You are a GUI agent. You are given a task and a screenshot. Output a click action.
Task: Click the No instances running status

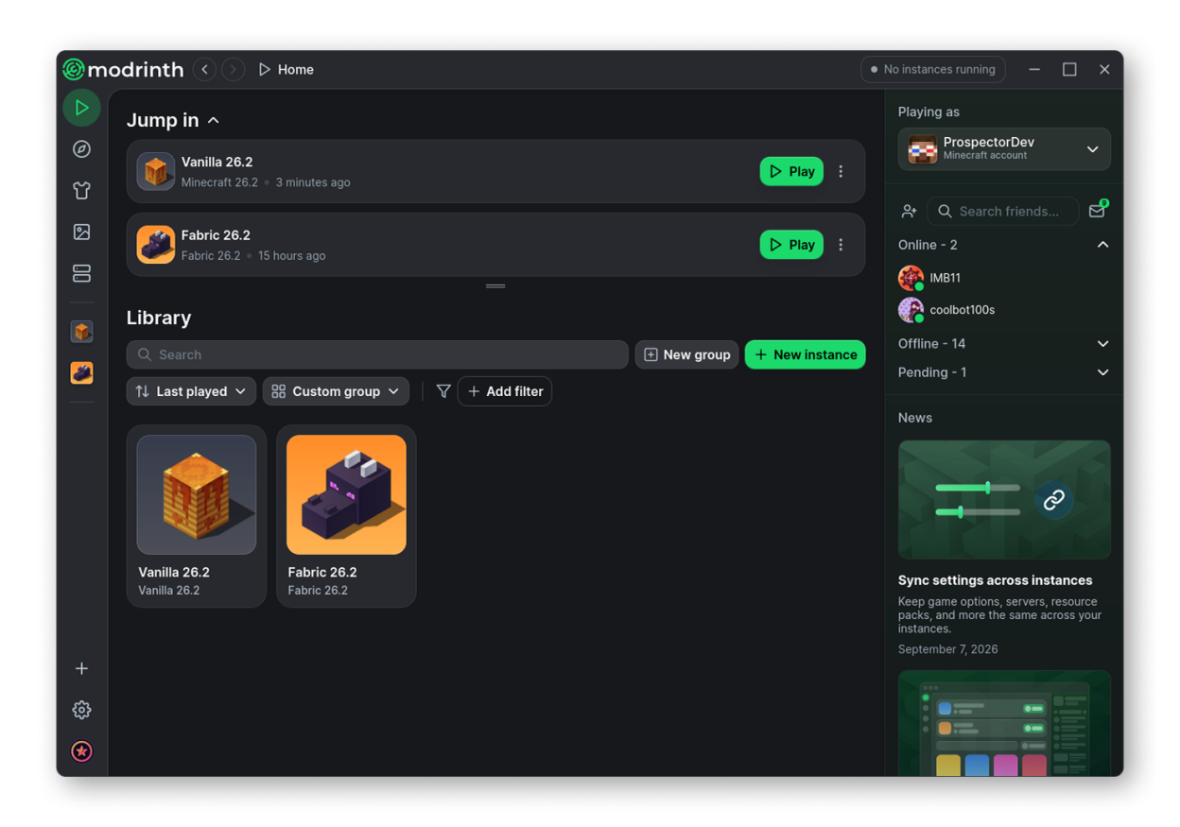[x=933, y=69]
